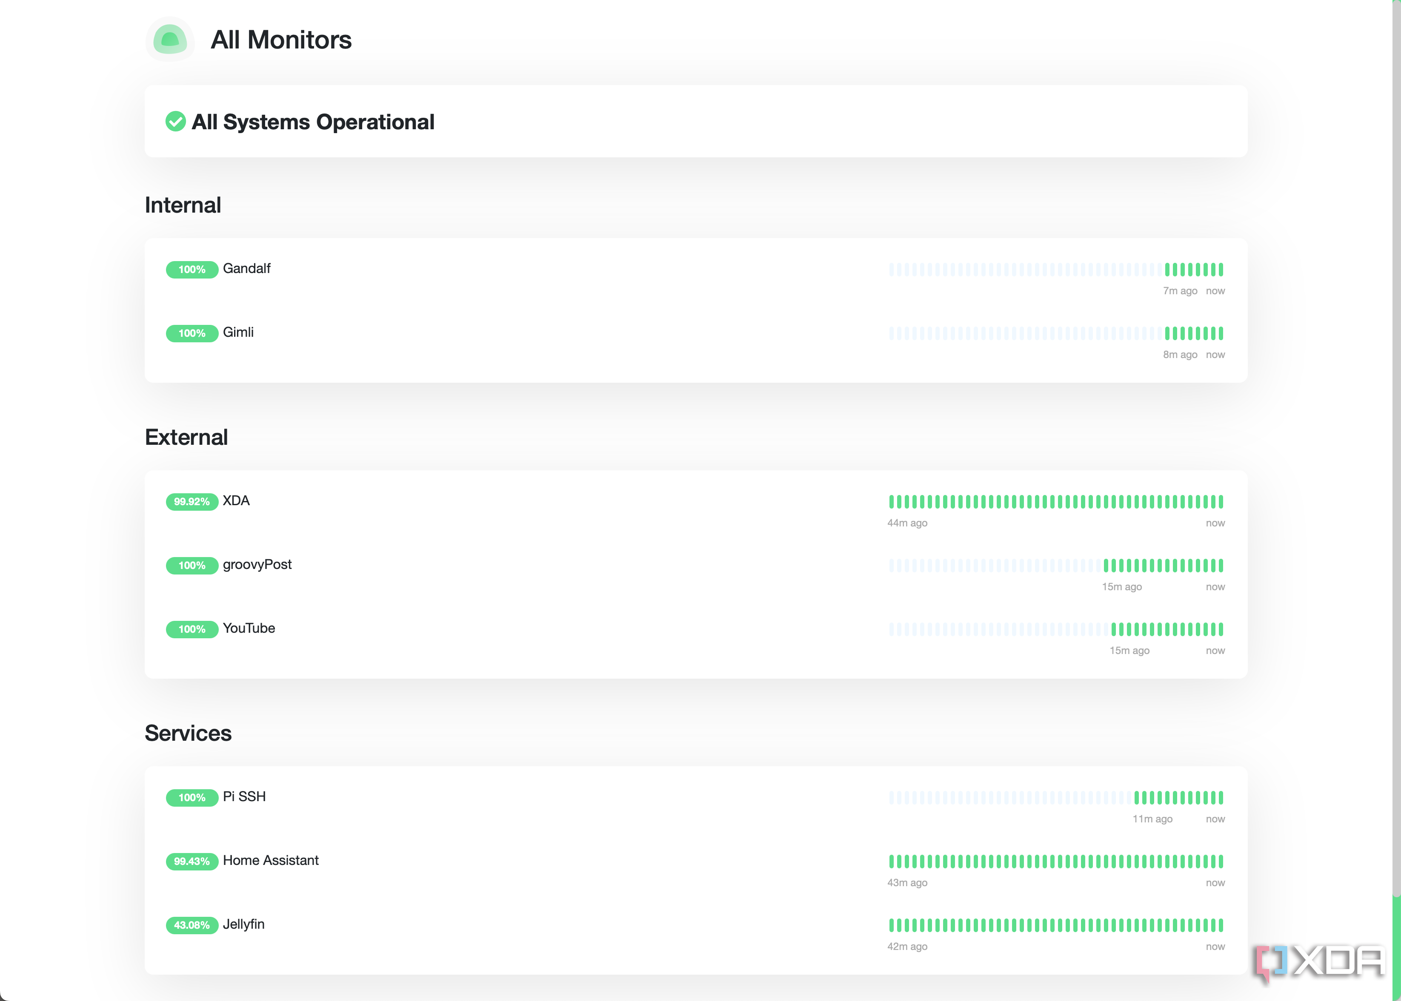The image size is (1401, 1001).
Task: Click YouTube's 100% uptime badge
Action: tap(192, 629)
